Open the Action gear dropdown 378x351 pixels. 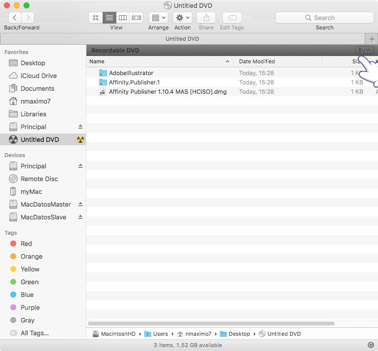click(182, 18)
